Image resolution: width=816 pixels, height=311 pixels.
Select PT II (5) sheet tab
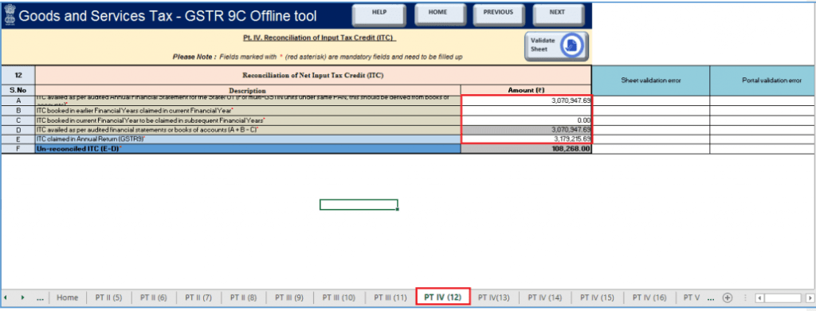pyautogui.click(x=108, y=297)
